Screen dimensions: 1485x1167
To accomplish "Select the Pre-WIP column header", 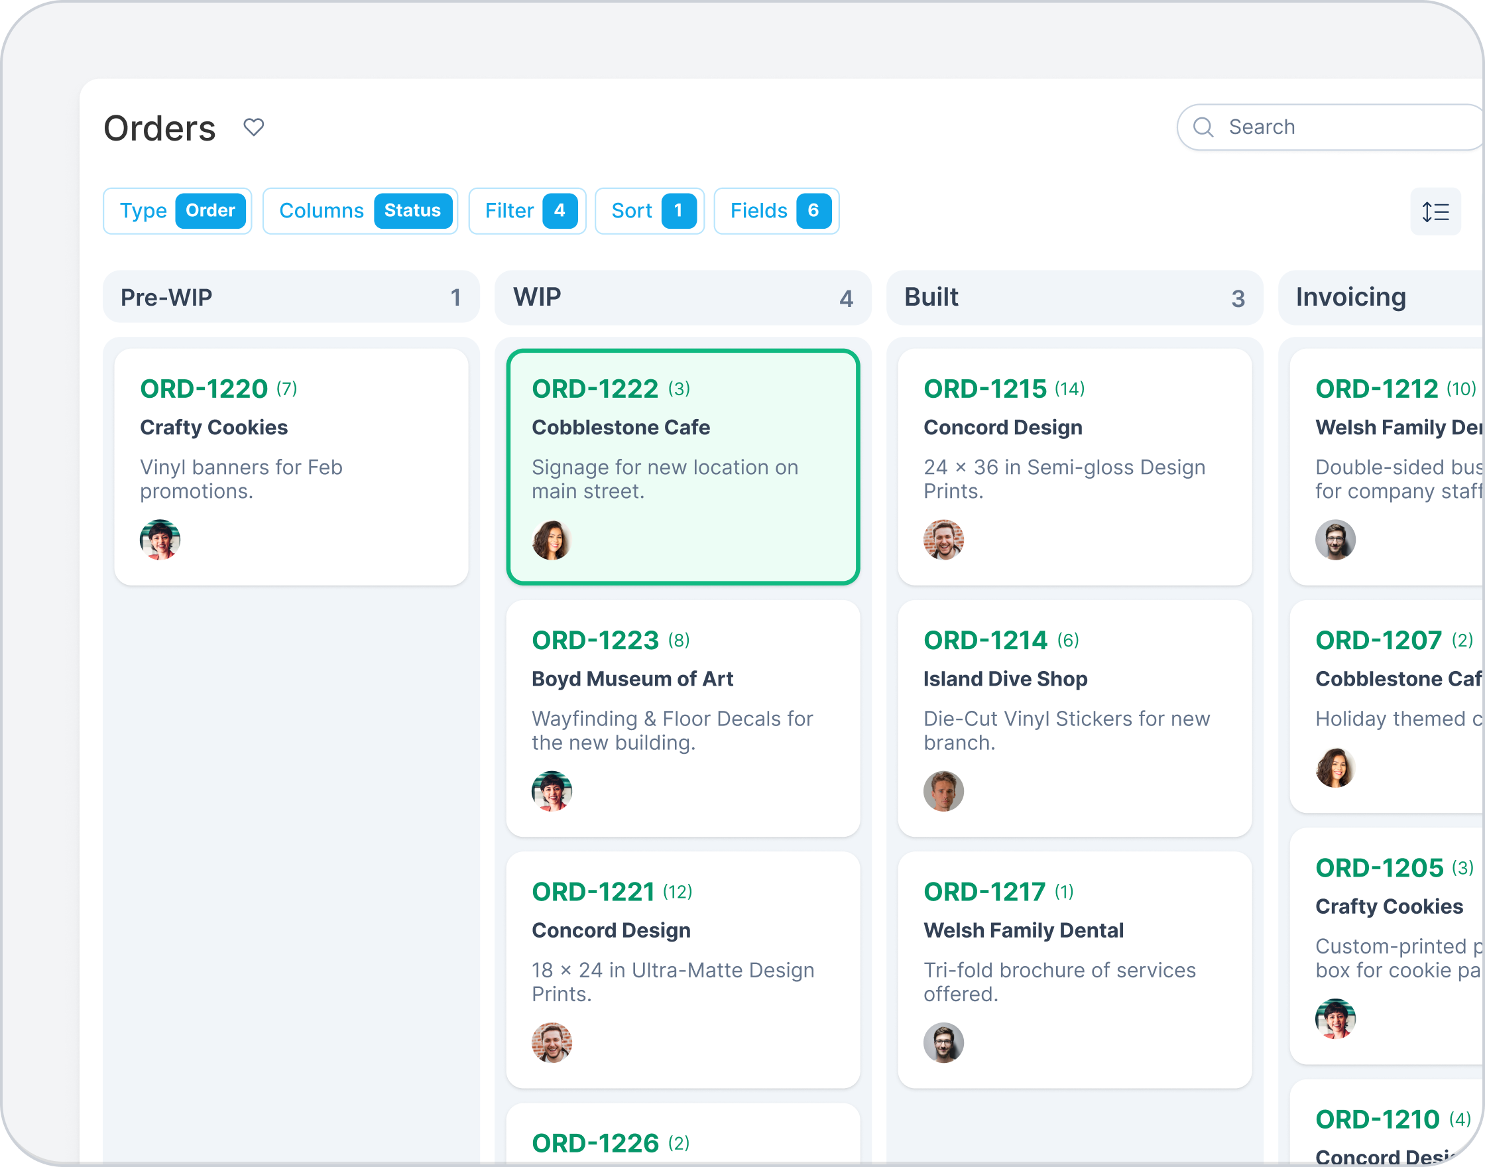I will [291, 297].
